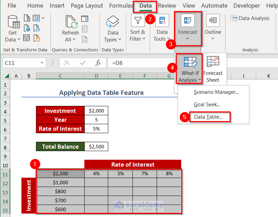Open the Page Layout tab

(x=87, y=6)
